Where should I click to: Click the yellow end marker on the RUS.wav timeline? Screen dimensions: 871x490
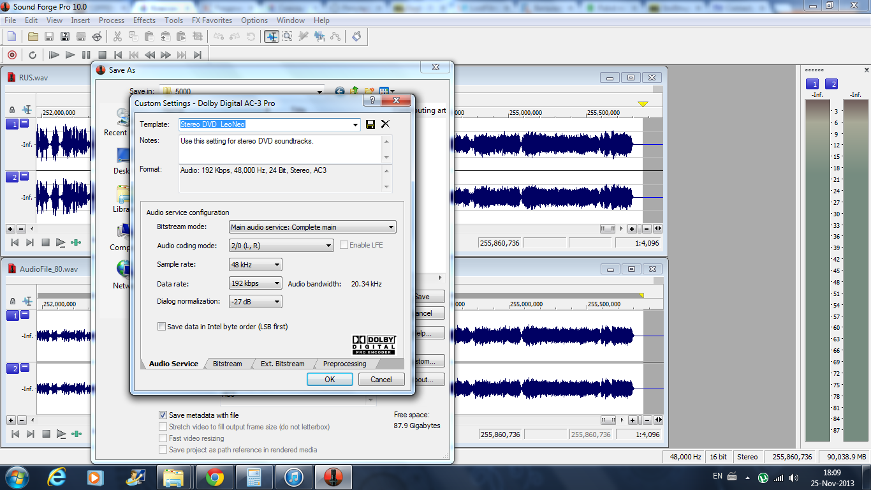643,104
